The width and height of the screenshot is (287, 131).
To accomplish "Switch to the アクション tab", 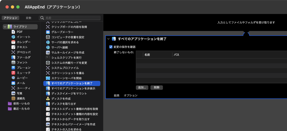I will (x=10, y=18).
